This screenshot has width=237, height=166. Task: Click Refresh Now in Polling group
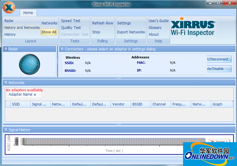coord(103,23)
